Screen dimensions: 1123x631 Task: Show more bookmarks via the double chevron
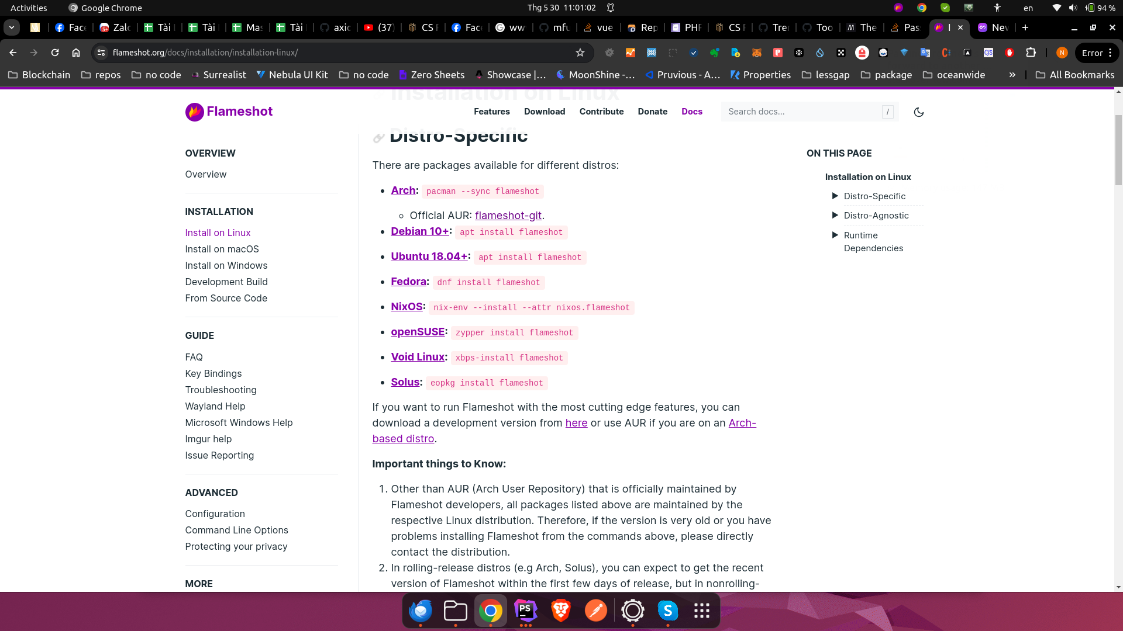pos(1012,75)
